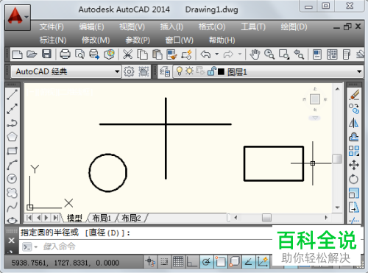Select the Offset modify tool
The height and width of the screenshot is (273, 368).
(x=354, y=137)
